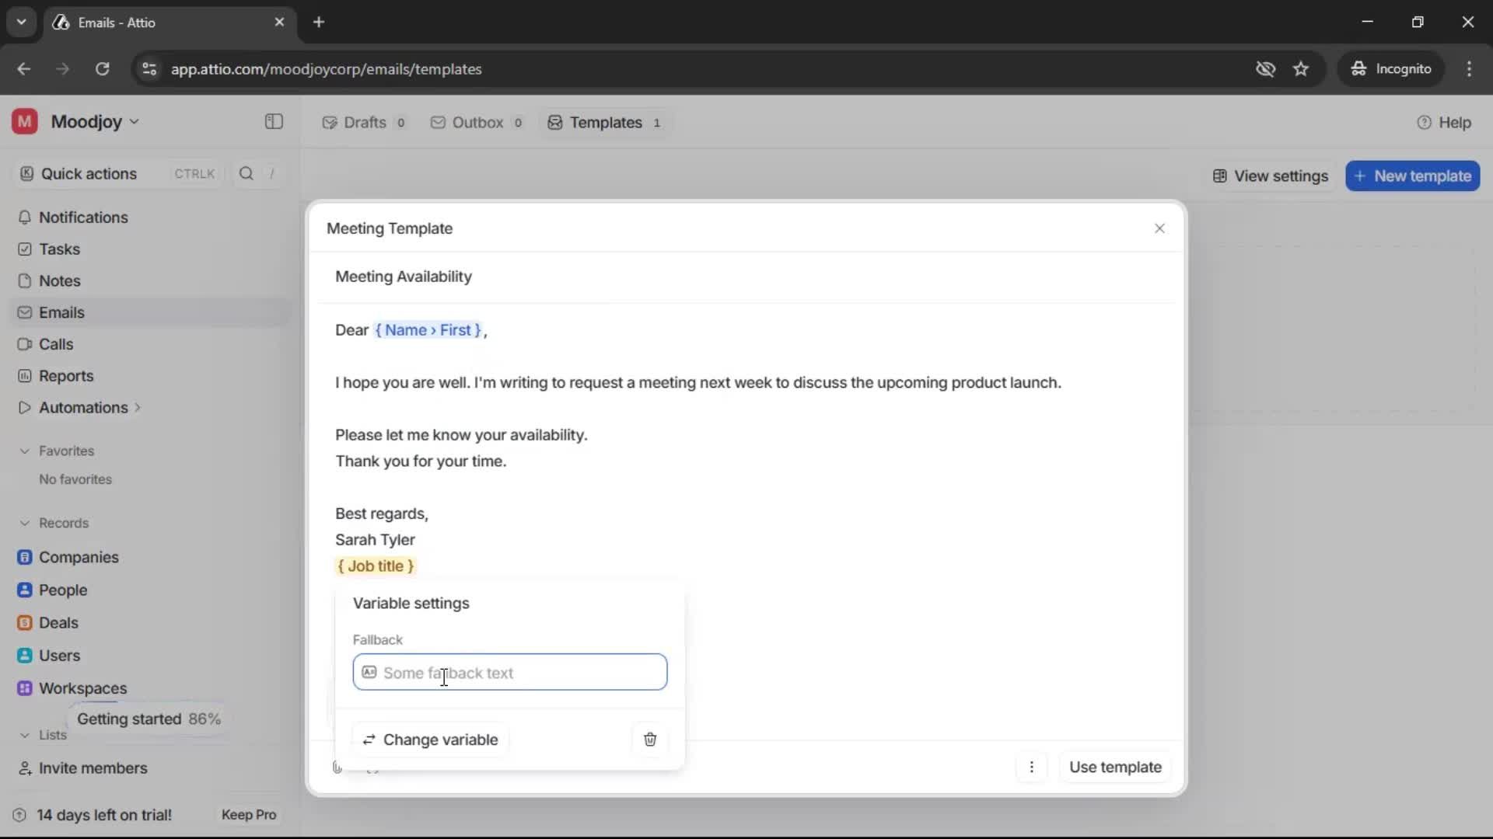Open the Notifications bell in sidebar
Viewport: 1493px width, 839px height.
point(24,218)
